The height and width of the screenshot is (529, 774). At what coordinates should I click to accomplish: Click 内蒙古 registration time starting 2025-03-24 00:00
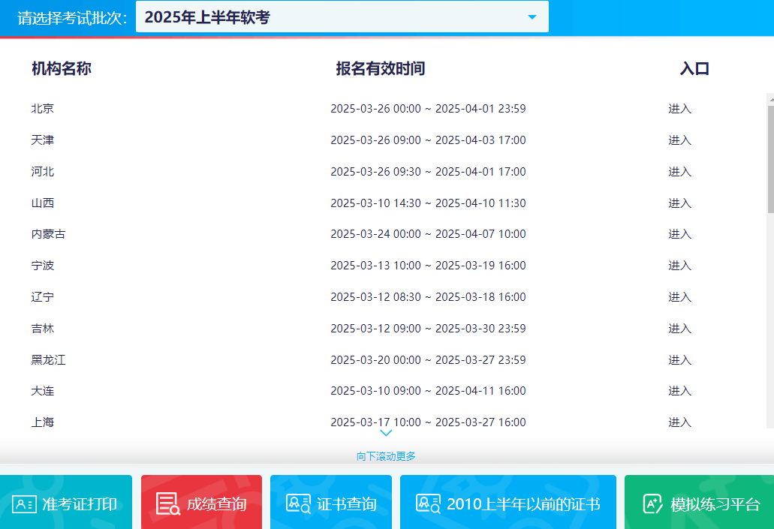(428, 234)
